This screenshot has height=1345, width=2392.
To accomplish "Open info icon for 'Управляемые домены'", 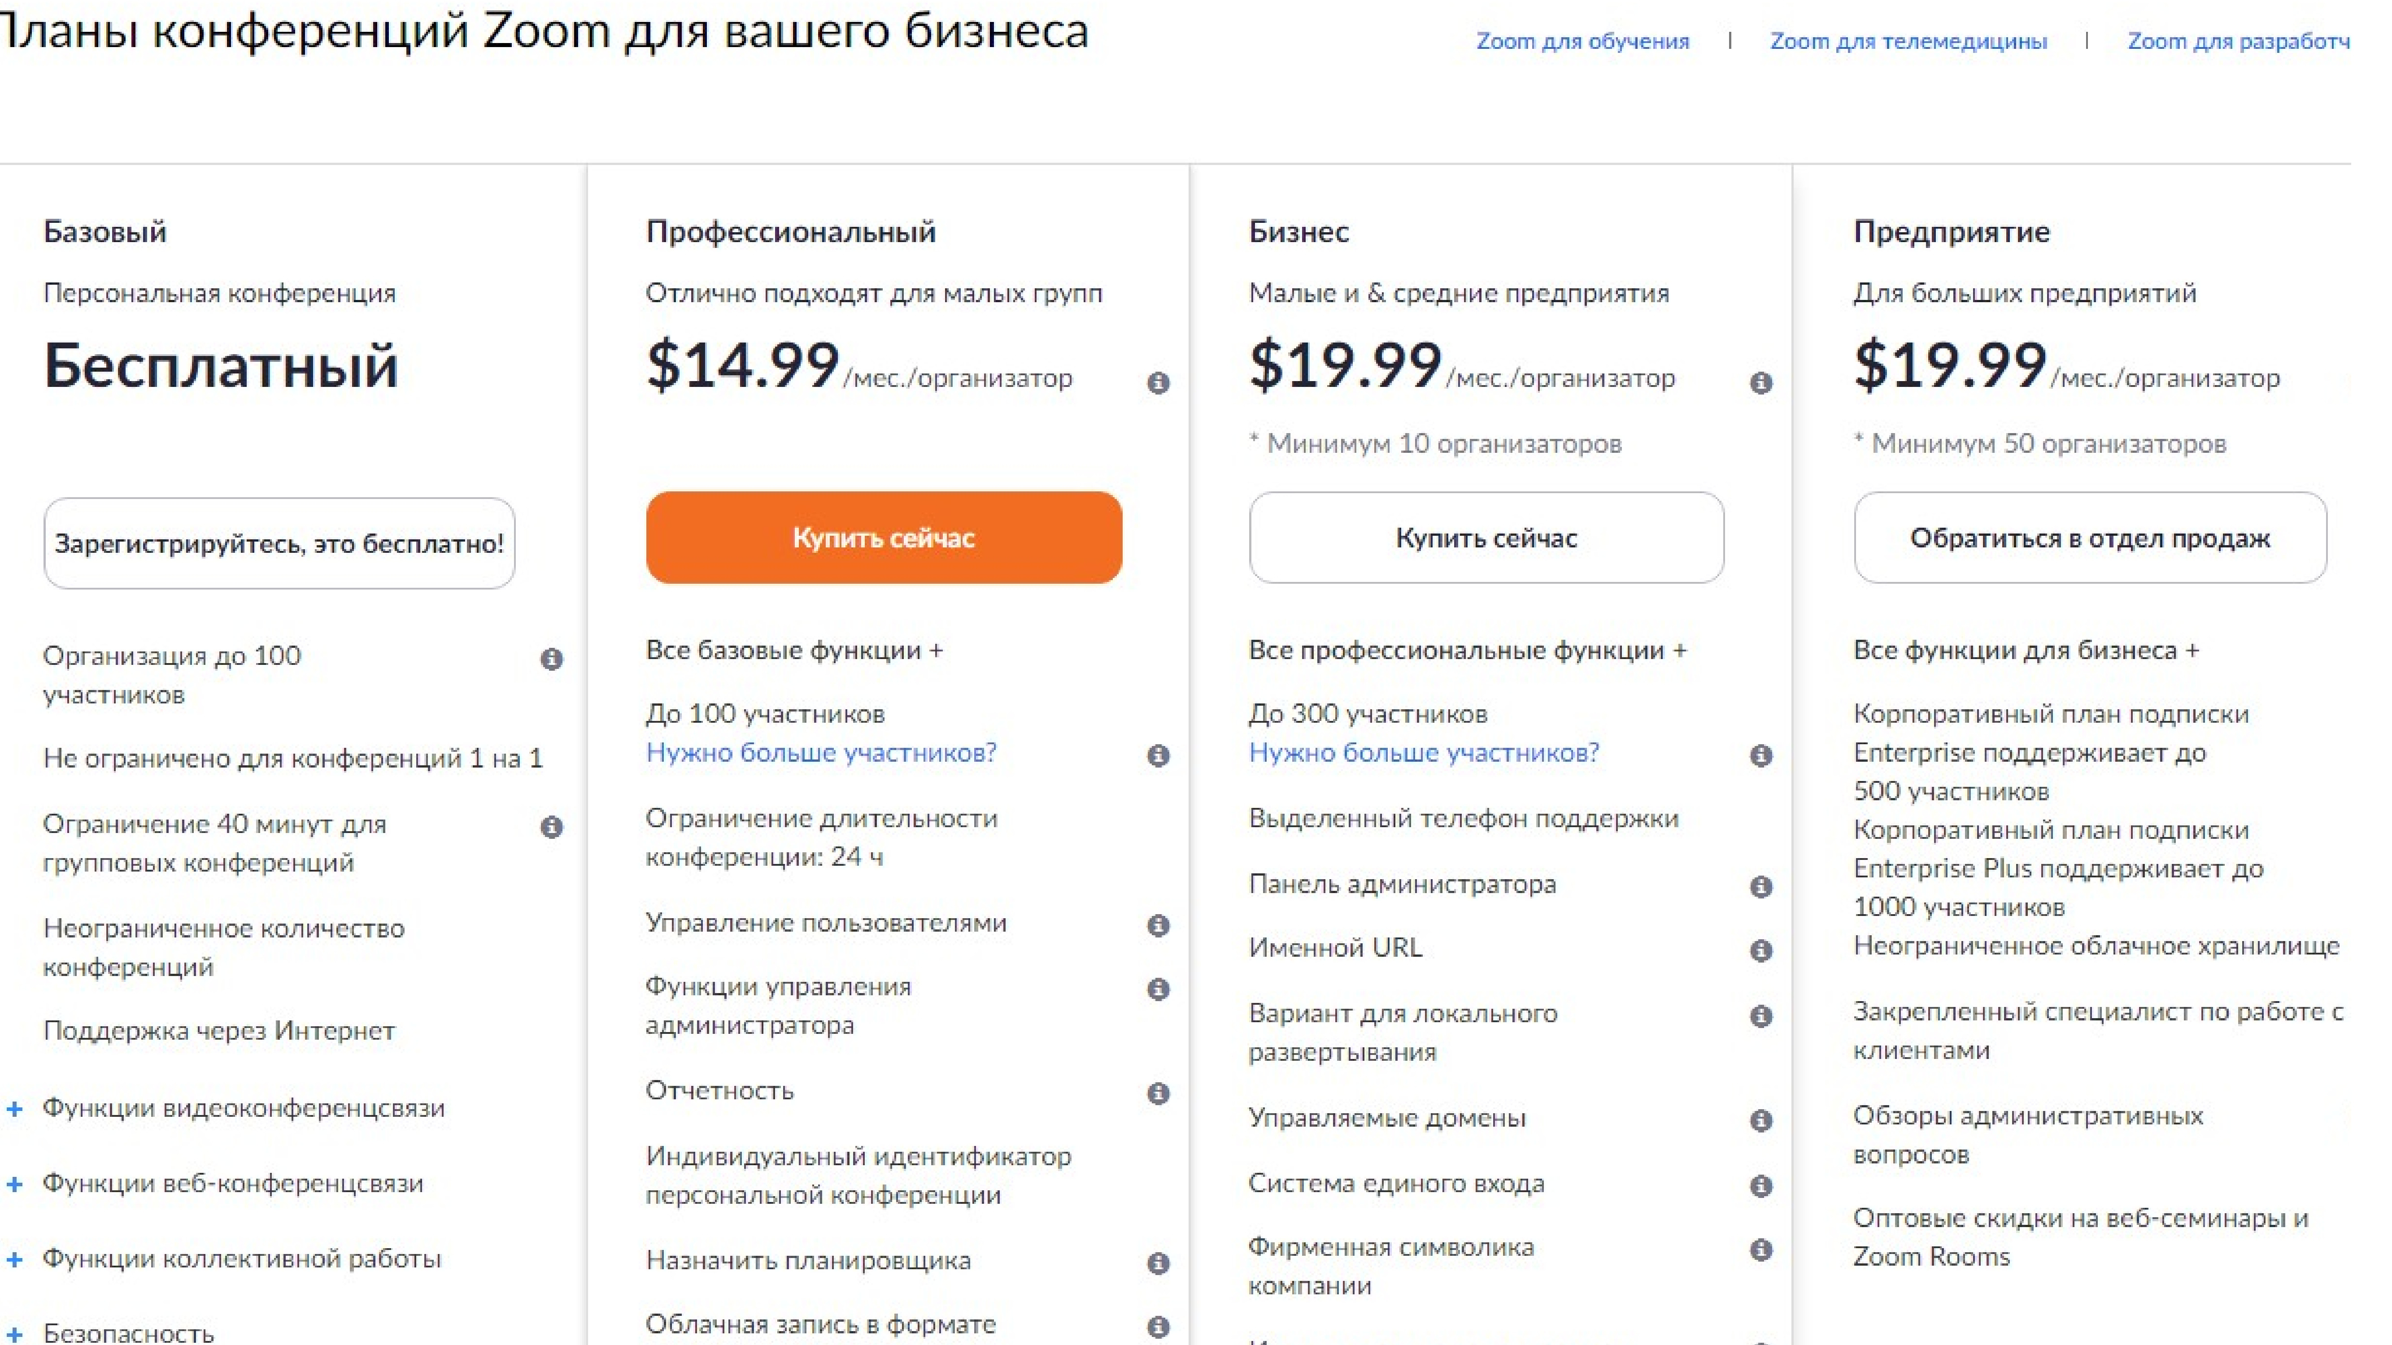I will (x=1760, y=1120).
